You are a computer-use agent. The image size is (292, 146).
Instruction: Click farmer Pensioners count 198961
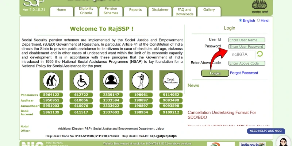141,95
